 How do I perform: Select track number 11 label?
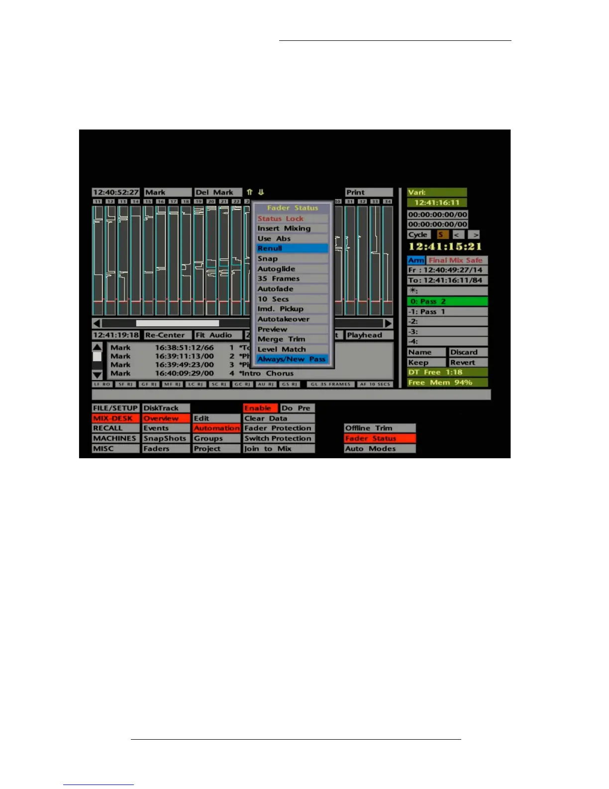98,201
